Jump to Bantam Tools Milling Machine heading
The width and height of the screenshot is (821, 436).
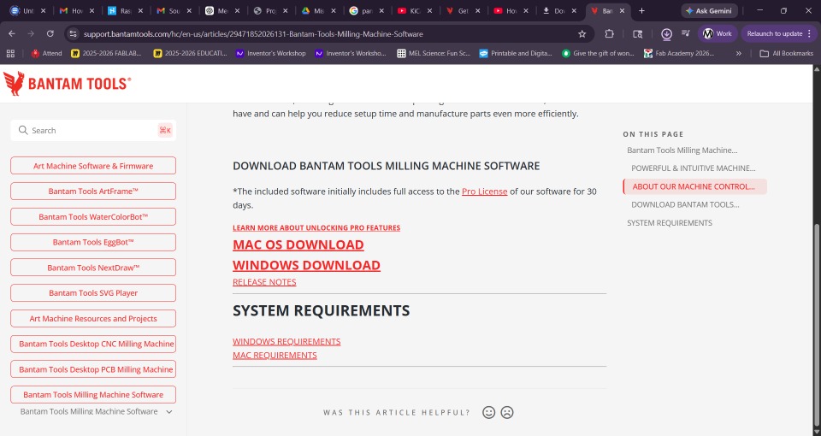point(682,150)
